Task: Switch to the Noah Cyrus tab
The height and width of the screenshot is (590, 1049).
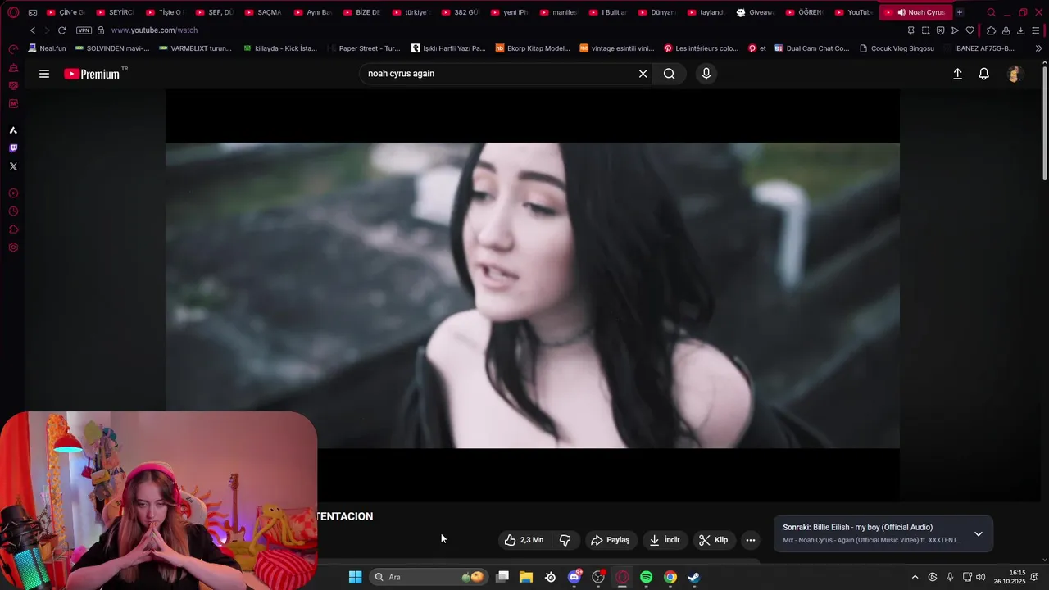Action: (x=916, y=12)
